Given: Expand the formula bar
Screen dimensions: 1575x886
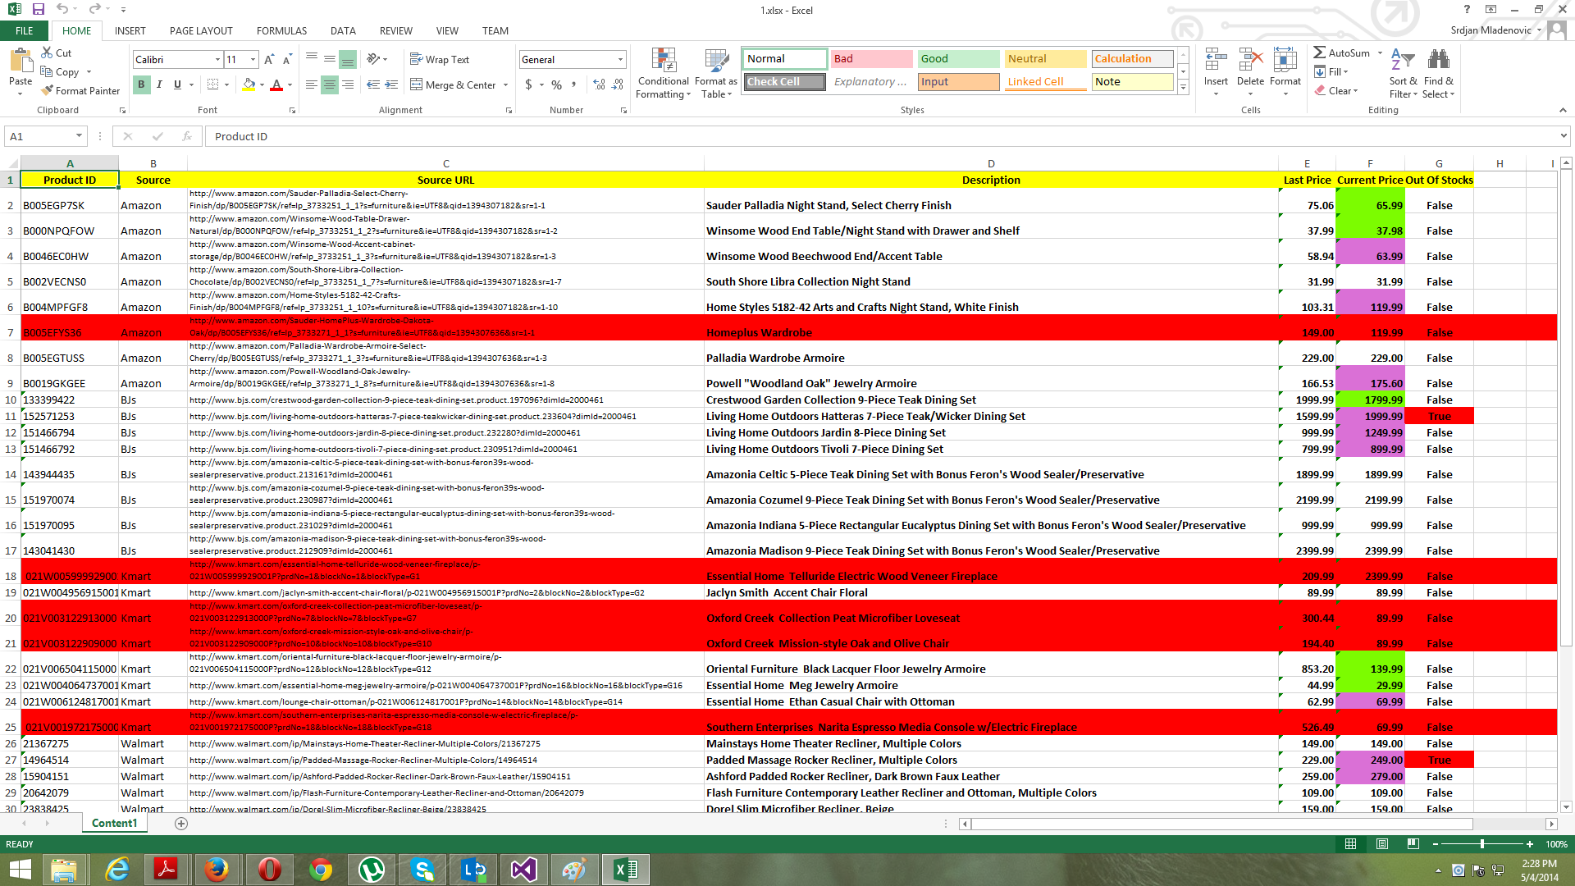Looking at the screenshot, I should click(x=1564, y=136).
